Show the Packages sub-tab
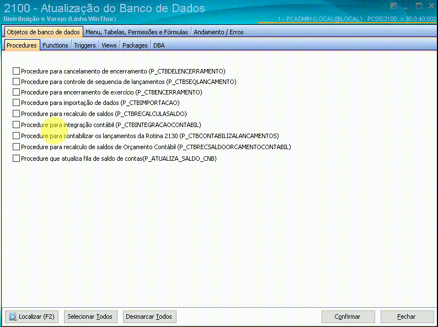Screen dimensions: 438x327 tap(135, 45)
